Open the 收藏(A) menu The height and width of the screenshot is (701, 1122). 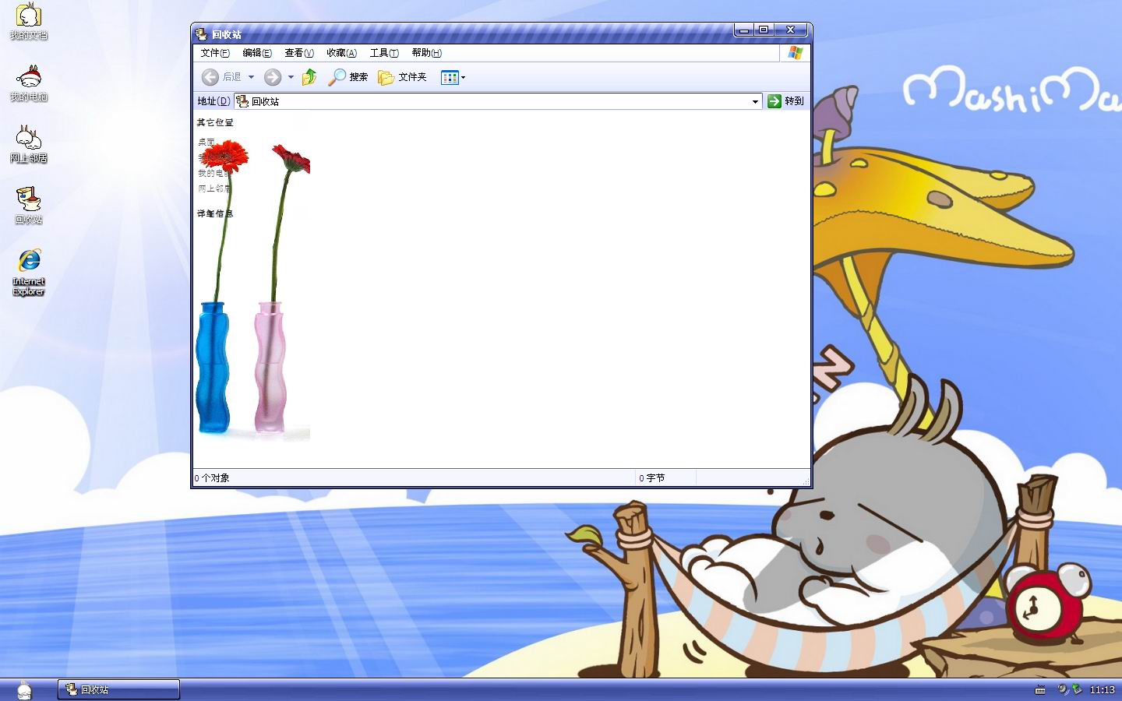[x=341, y=53]
